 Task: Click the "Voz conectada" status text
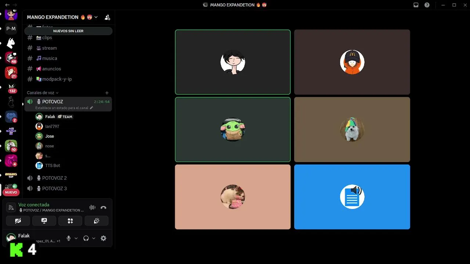click(x=34, y=205)
